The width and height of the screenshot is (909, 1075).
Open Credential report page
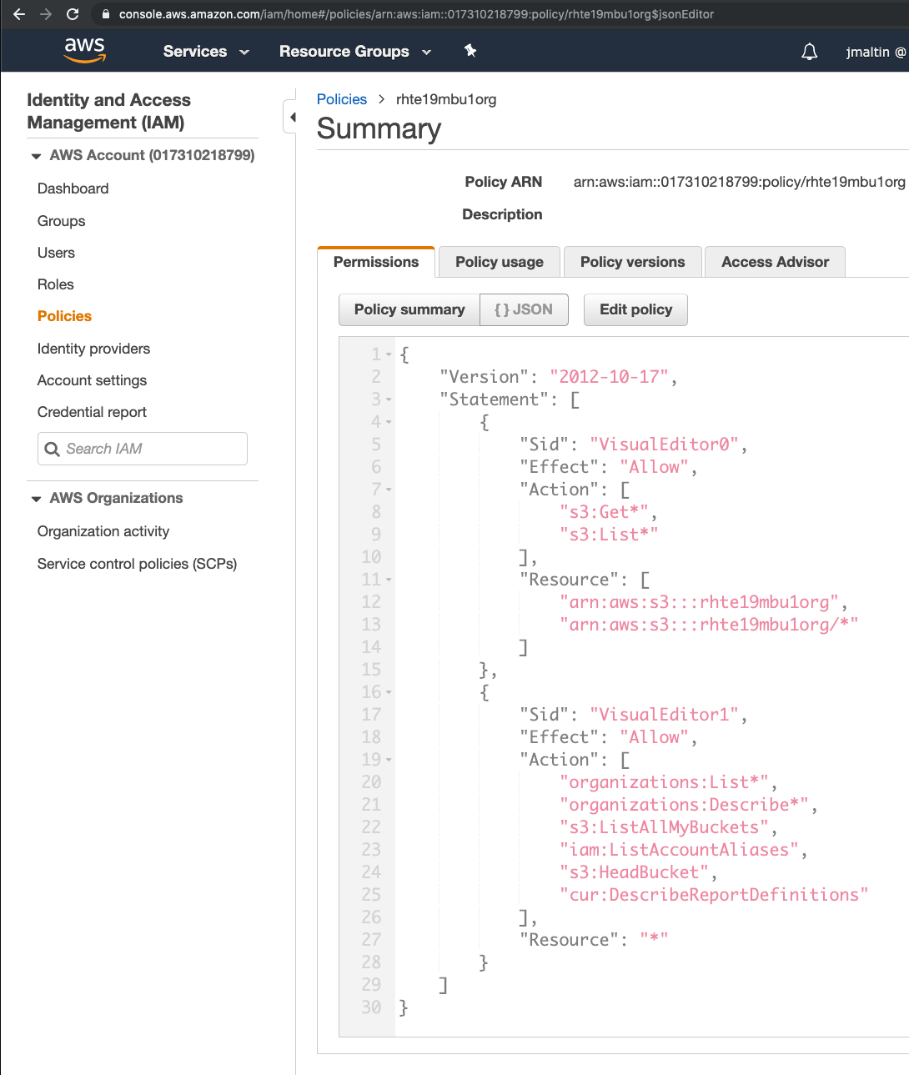click(x=92, y=412)
